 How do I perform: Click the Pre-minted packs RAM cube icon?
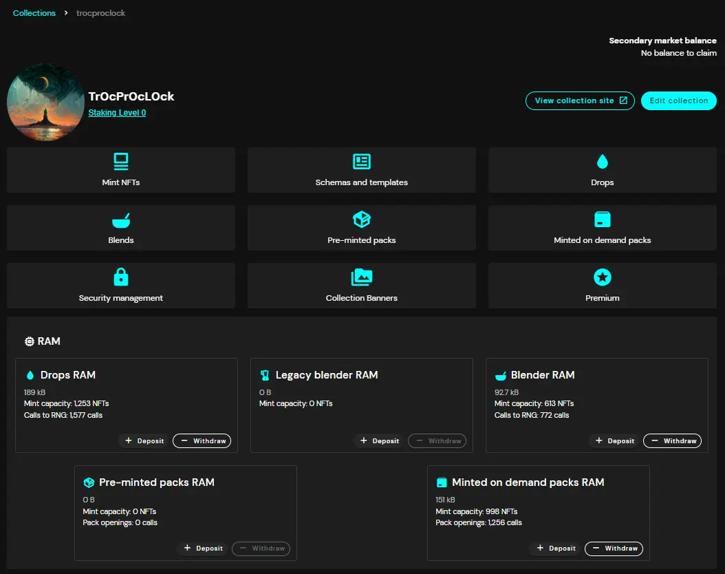coord(88,482)
